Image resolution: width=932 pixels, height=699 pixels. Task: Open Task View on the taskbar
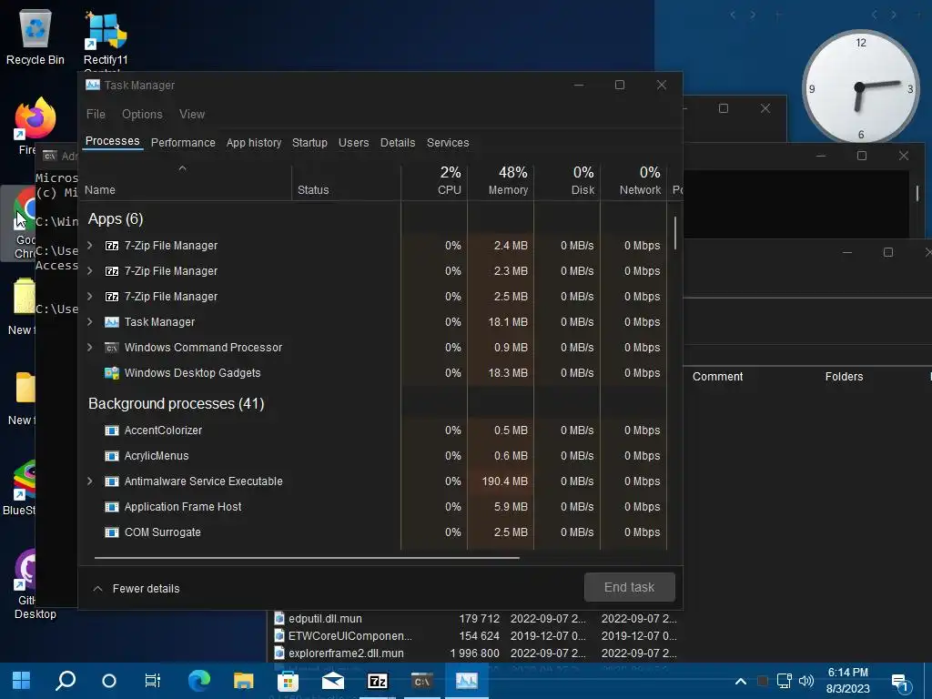[153, 681]
